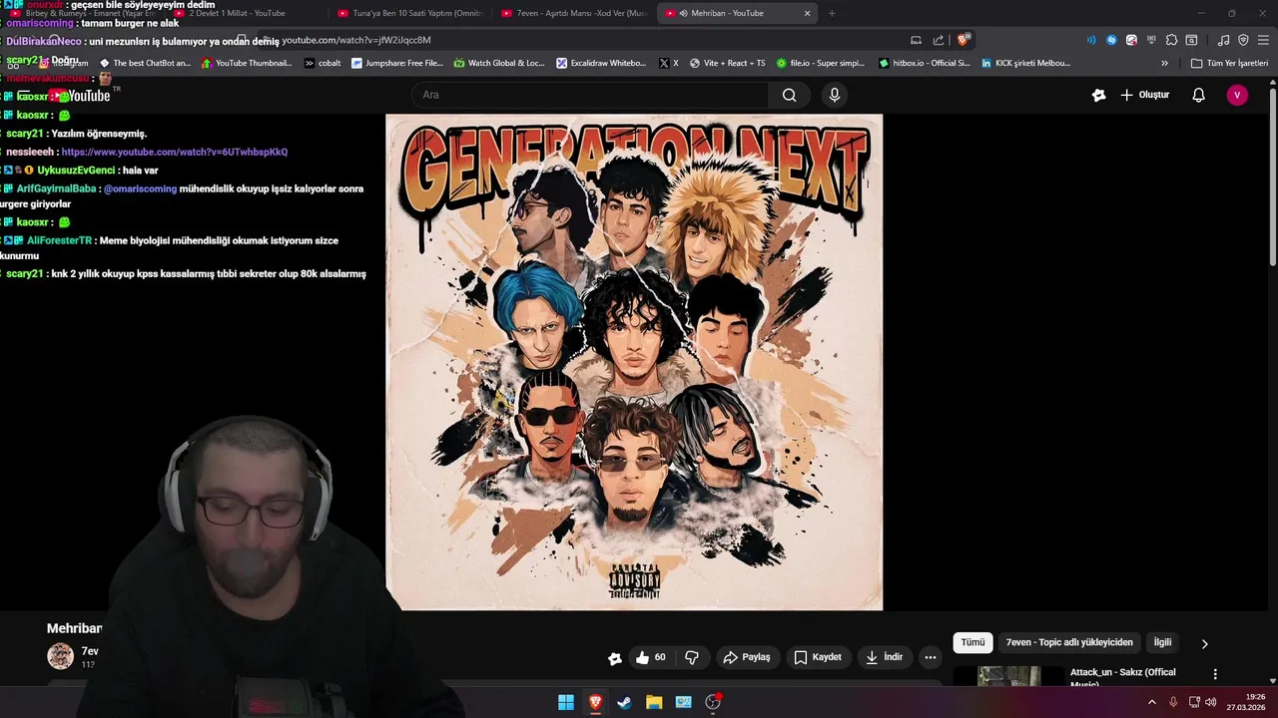Open the YouTube Thumbnail bookmark
1278x718 pixels.
[246, 63]
